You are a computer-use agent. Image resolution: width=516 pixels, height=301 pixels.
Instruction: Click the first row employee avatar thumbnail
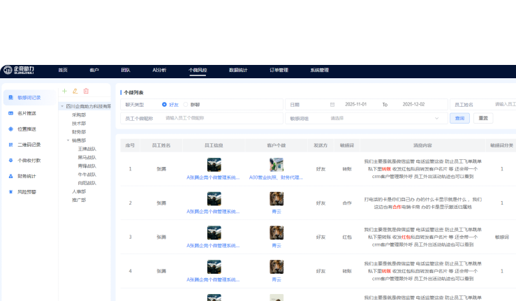pos(214,165)
